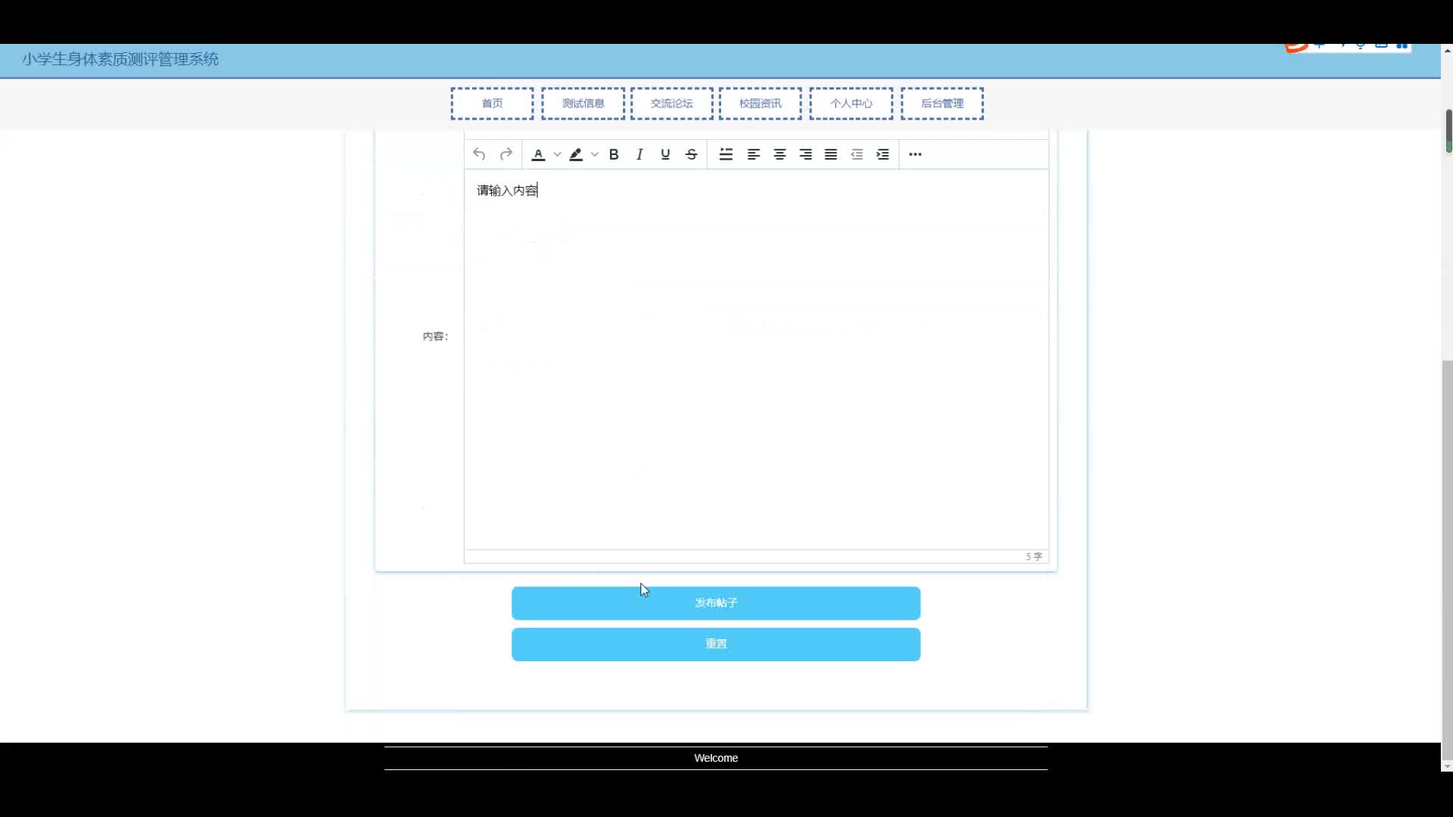Align text to the left
Viewport: 1453px width, 817px height.
754,154
